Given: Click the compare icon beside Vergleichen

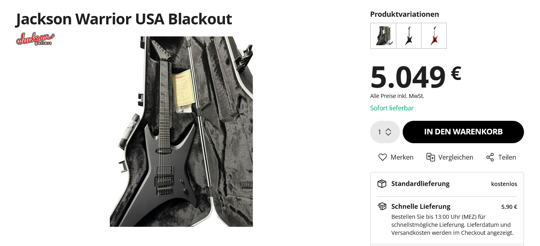Looking at the screenshot, I should [430, 157].
